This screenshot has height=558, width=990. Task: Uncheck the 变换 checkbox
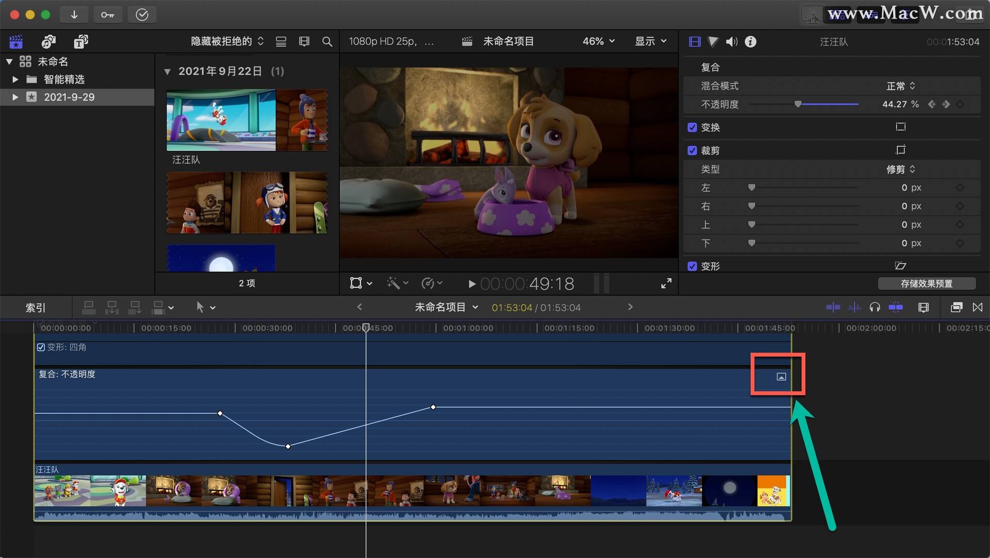[x=692, y=127]
